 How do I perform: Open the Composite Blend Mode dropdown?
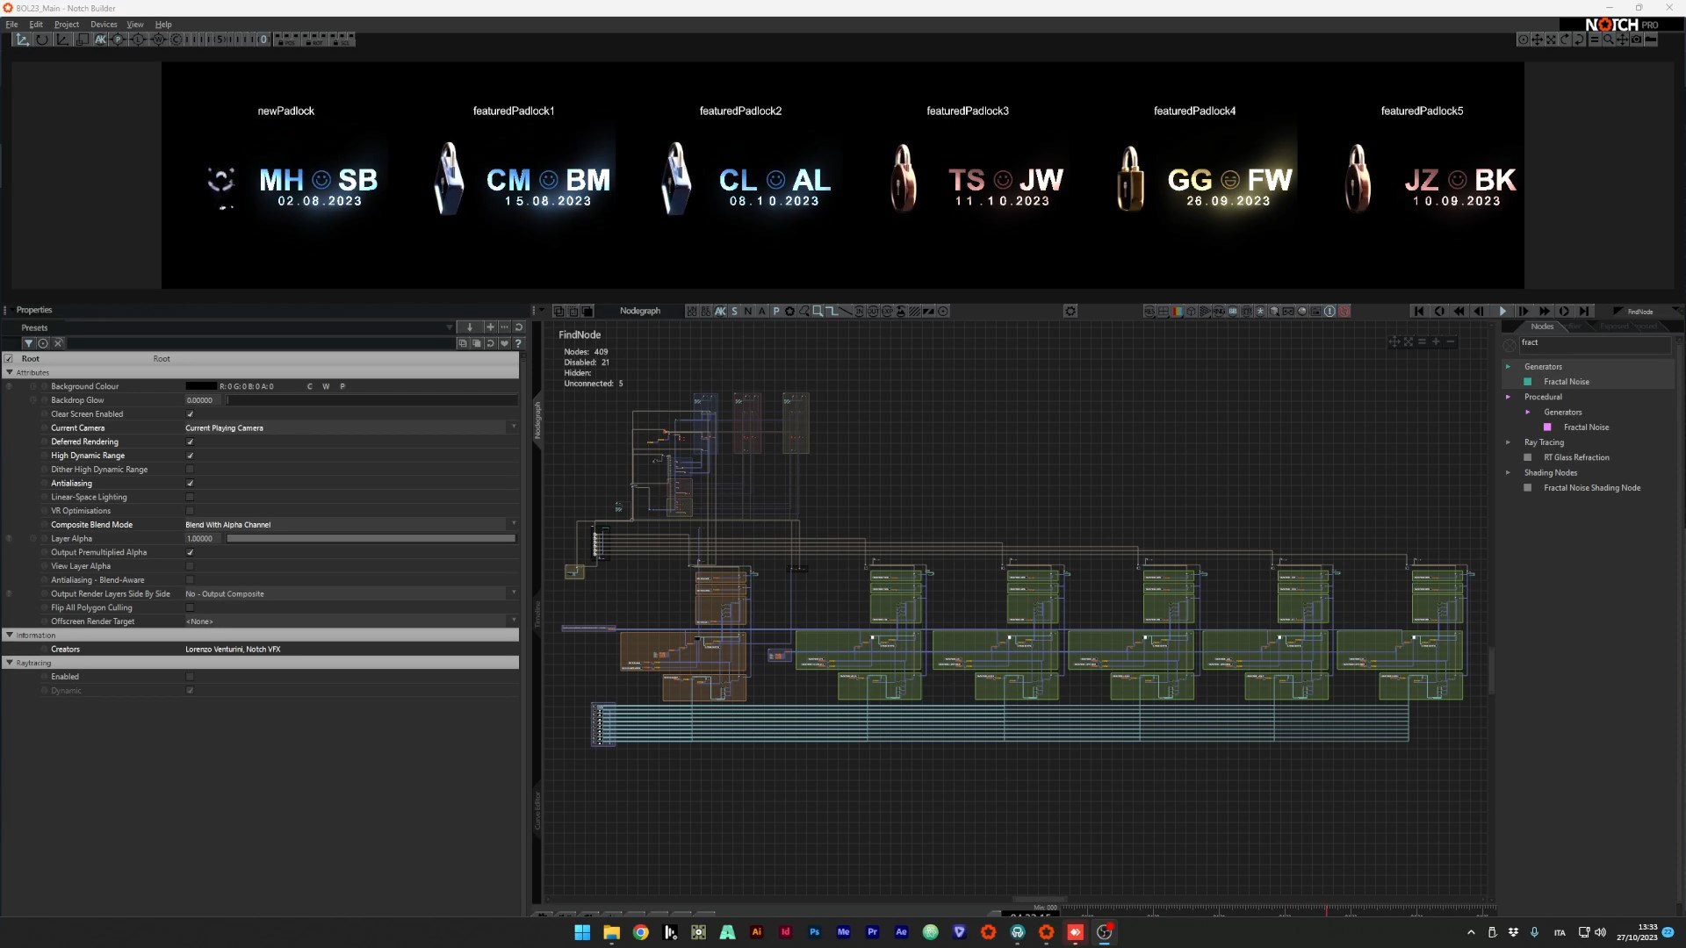(513, 524)
